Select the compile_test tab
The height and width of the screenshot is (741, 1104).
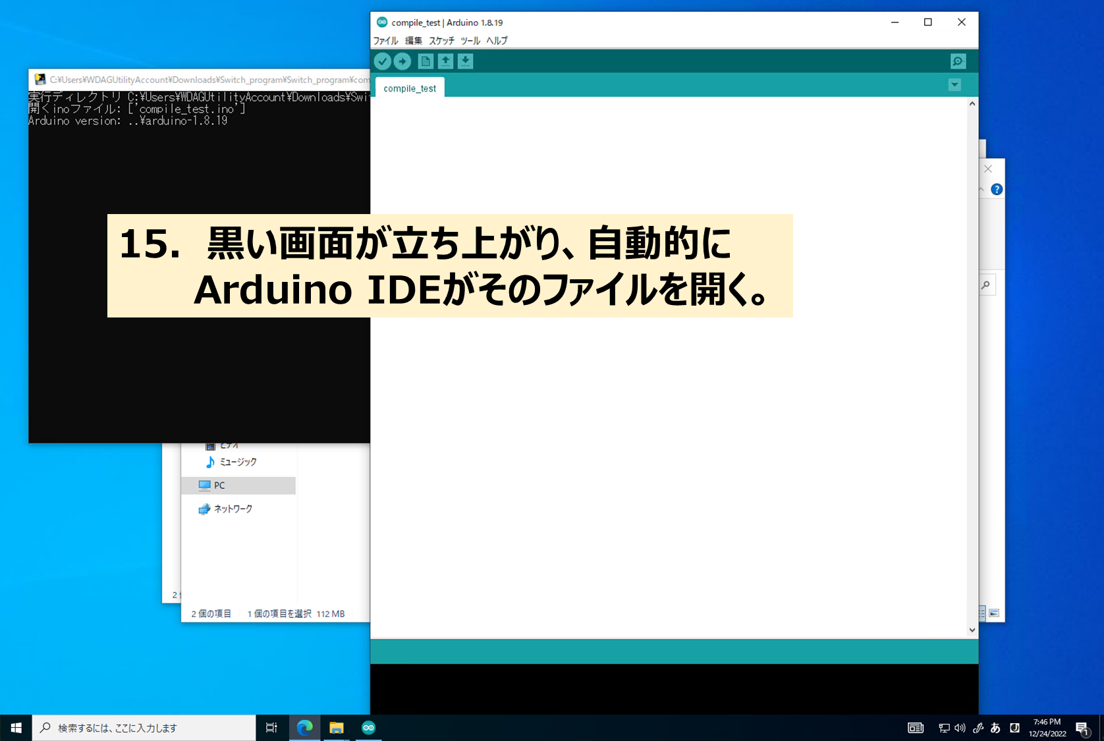(410, 88)
